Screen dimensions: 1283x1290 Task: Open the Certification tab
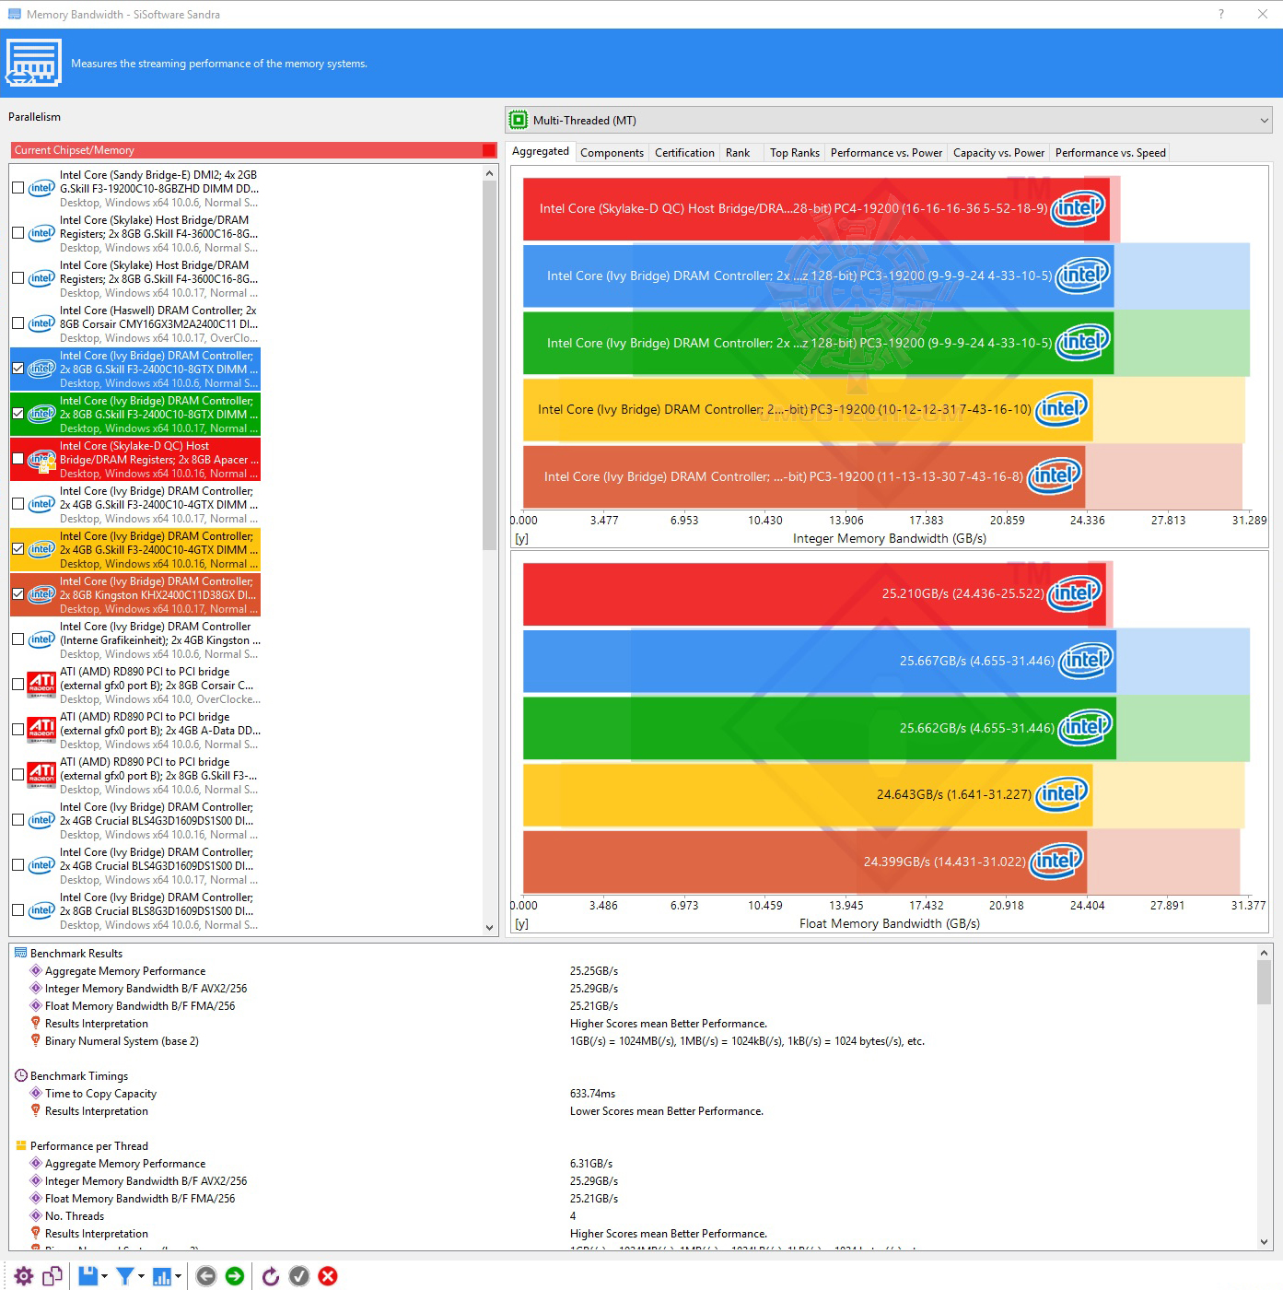(x=684, y=153)
